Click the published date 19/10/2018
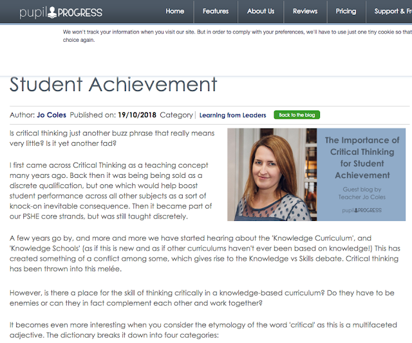The width and height of the screenshot is (412, 343). 137,115
